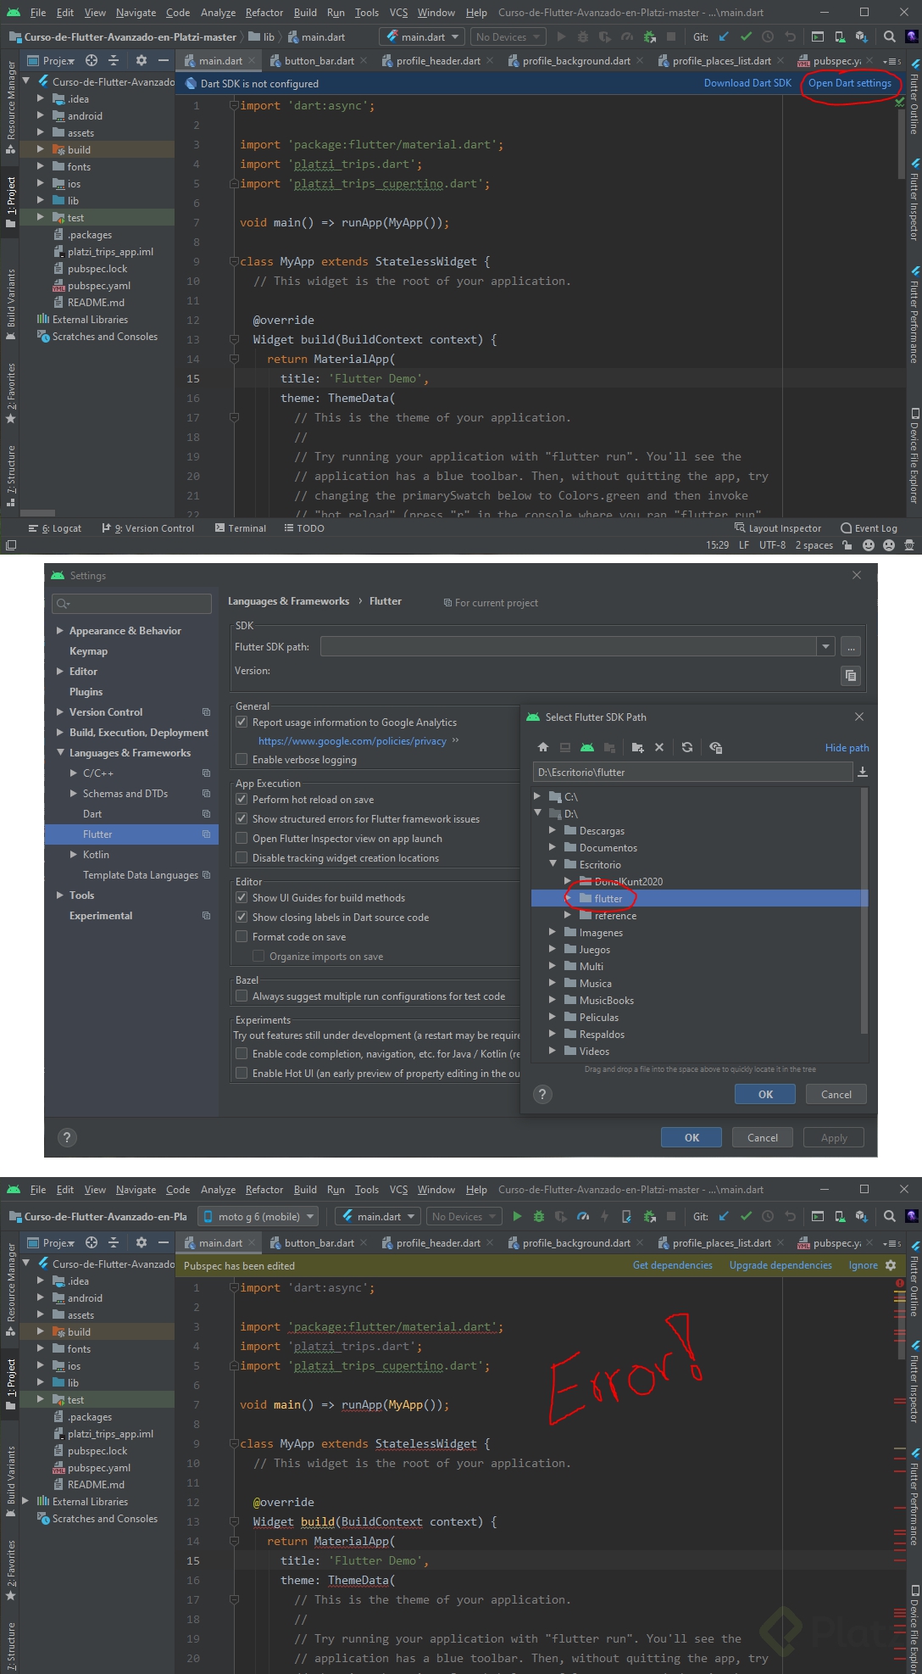Expand Appearance & Behavior in Settings tree

[60, 630]
